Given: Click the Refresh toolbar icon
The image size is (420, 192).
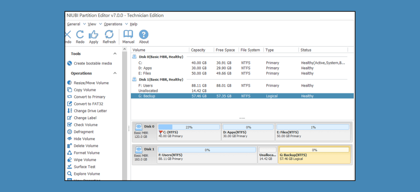Looking at the screenshot, I should click(109, 35).
